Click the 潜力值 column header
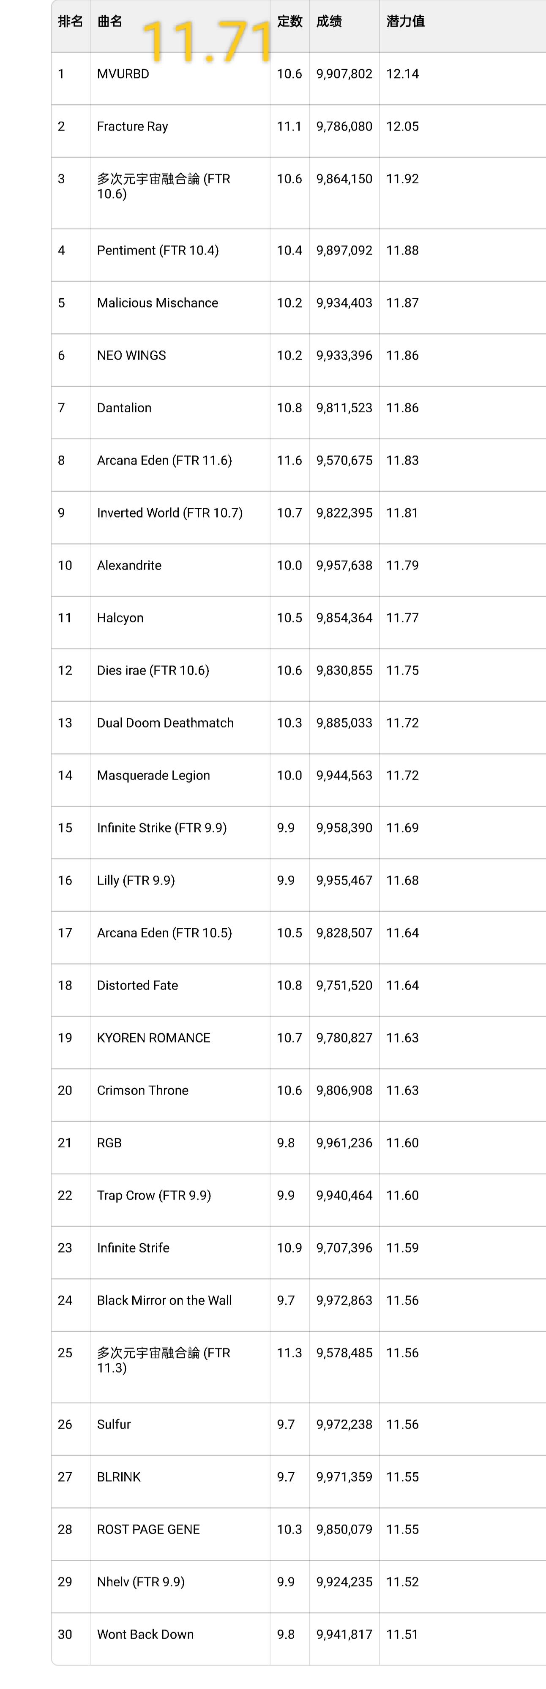 tap(406, 22)
